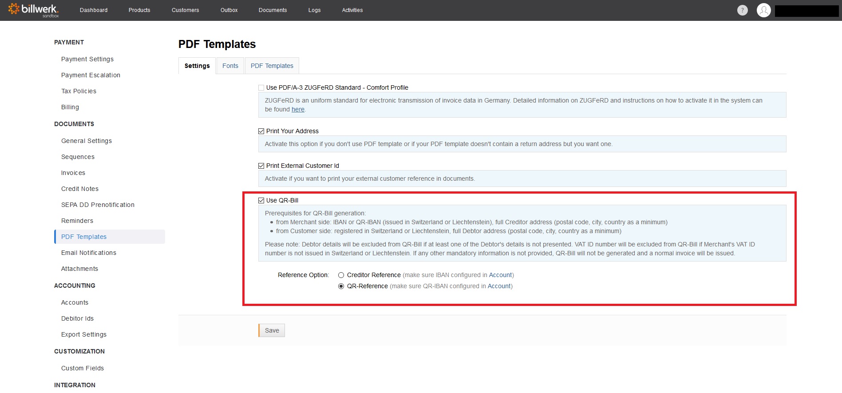Click the DOCUMENTS section heading

click(x=74, y=124)
